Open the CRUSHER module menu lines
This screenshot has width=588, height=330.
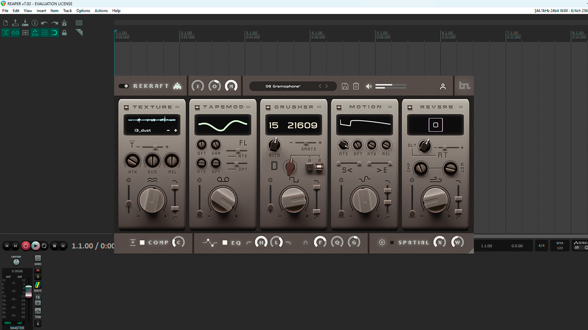(x=319, y=107)
